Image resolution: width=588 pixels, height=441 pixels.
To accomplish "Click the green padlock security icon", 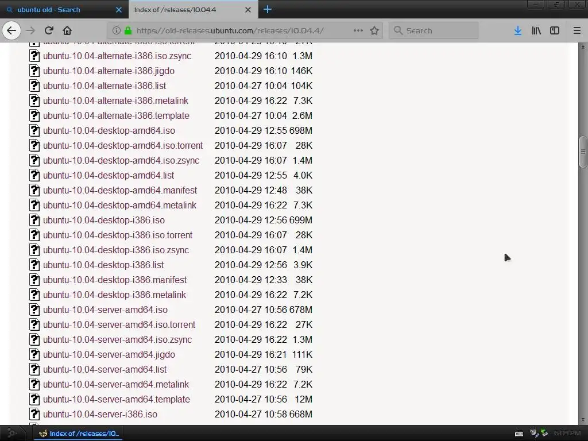I will coord(128,30).
